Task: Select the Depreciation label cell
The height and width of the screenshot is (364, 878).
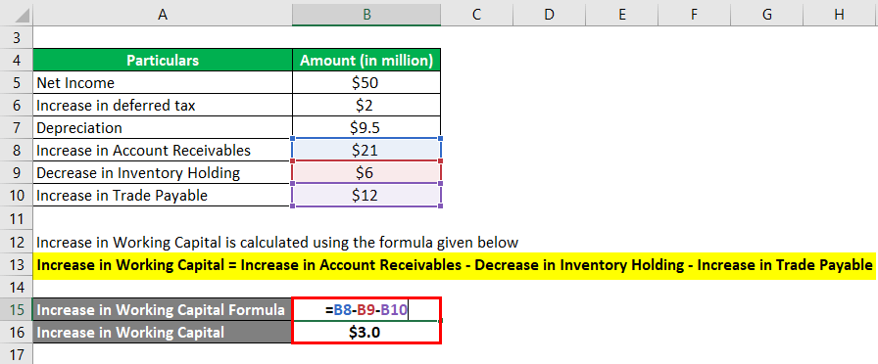Action: (163, 127)
